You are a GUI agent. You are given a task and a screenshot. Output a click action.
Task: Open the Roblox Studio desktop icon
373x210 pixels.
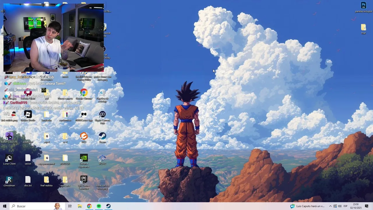coord(28,116)
